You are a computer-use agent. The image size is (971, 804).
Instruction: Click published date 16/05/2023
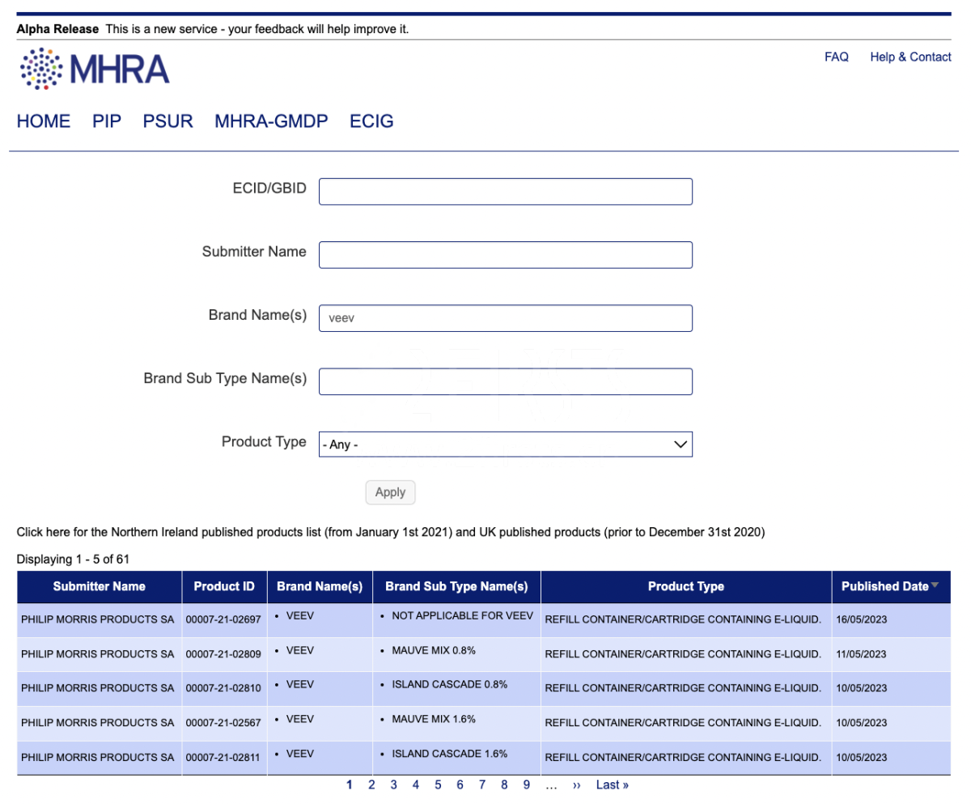point(862,619)
